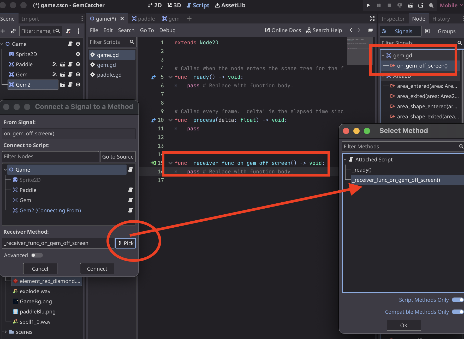Hide the Sprite2D node with its eye toggle

(78, 54)
